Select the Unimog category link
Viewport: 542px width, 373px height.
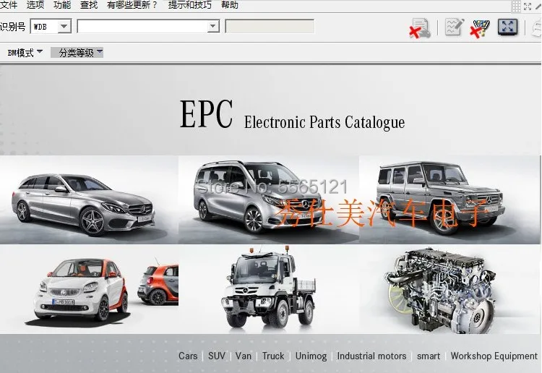[311, 356]
